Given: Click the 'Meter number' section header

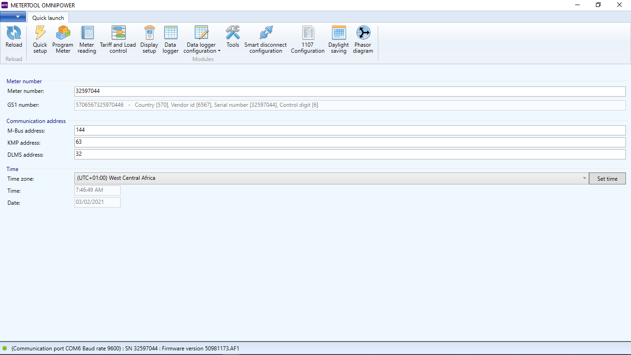Looking at the screenshot, I should coord(24,81).
